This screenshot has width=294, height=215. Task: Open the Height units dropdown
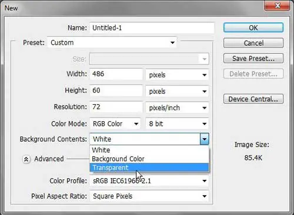(x=177, y=91)
